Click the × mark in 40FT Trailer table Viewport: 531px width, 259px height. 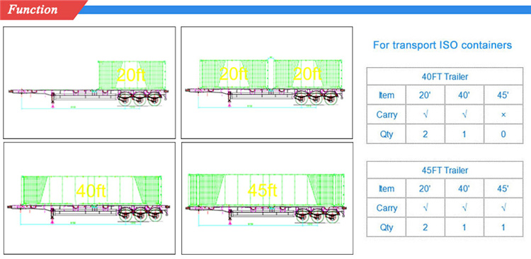[x=503, y=115]
